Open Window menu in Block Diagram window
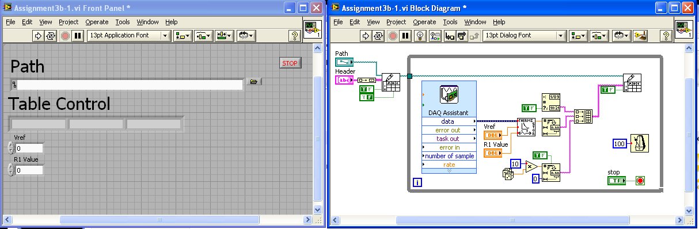 point(476,22)
